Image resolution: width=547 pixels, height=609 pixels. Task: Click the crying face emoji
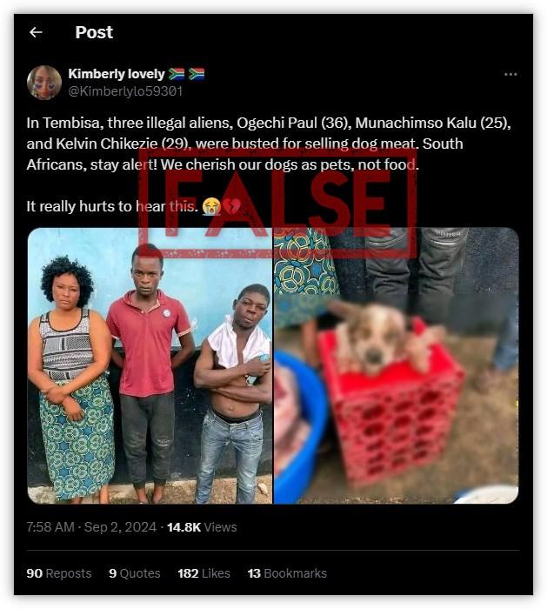[211, 206]
